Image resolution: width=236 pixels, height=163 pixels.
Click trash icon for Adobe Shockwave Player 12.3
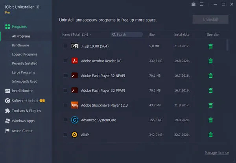[210, 105]
